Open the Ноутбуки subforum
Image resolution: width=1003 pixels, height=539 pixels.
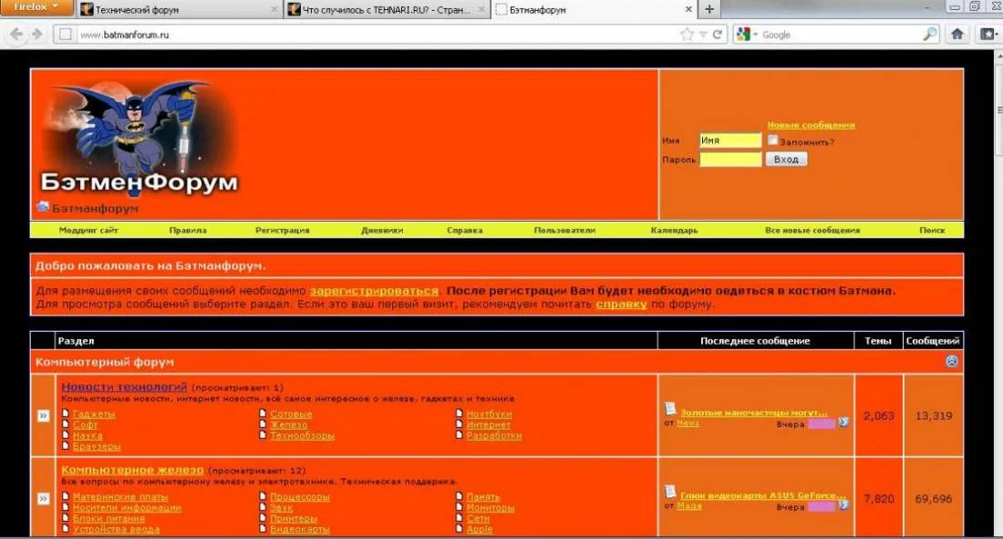(489, 414)
